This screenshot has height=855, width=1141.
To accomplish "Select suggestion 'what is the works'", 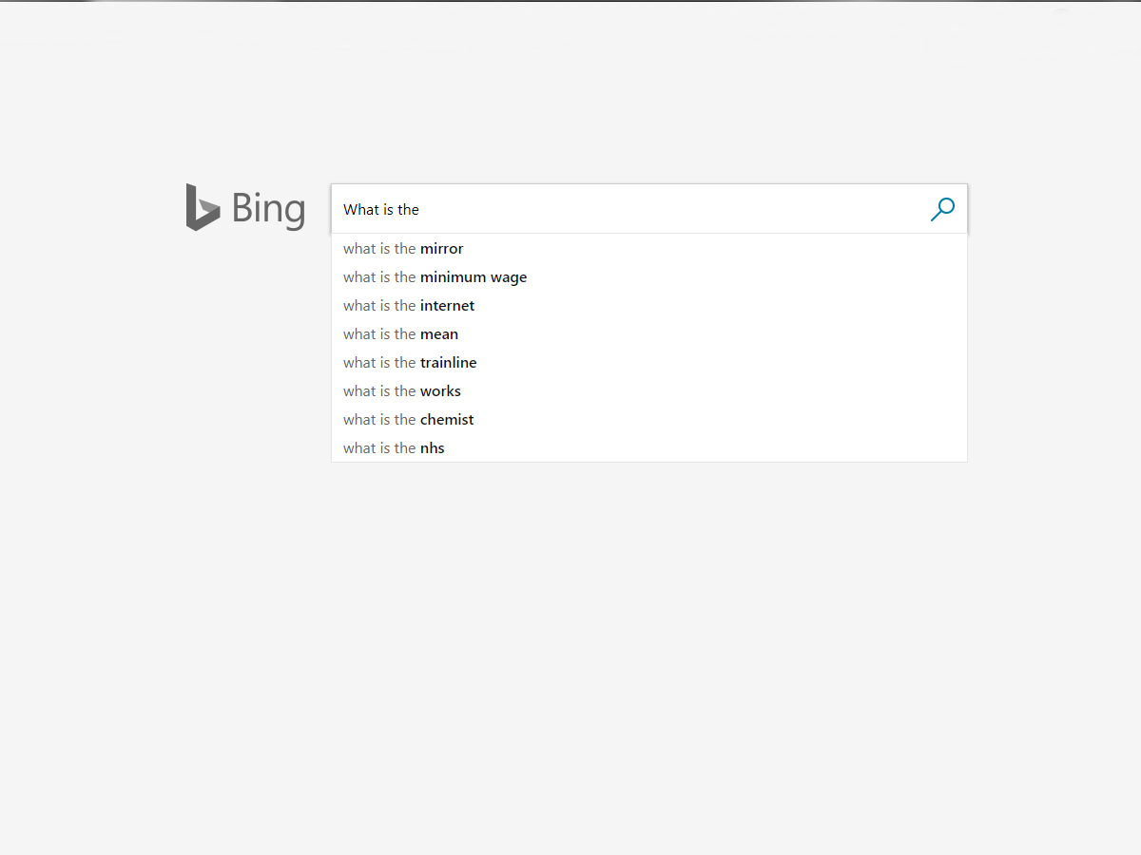I will pyautogui.click(x=649, y=391).
